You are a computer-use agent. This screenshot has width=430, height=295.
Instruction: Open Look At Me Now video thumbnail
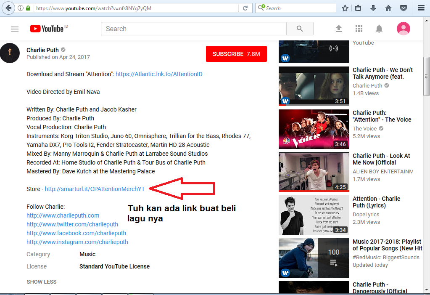coord(314,172)
